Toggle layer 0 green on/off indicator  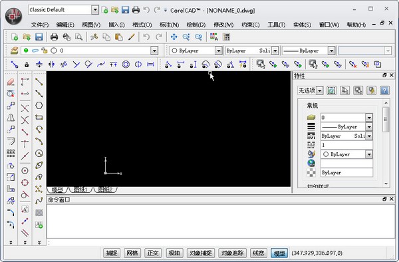click(26, 51)
